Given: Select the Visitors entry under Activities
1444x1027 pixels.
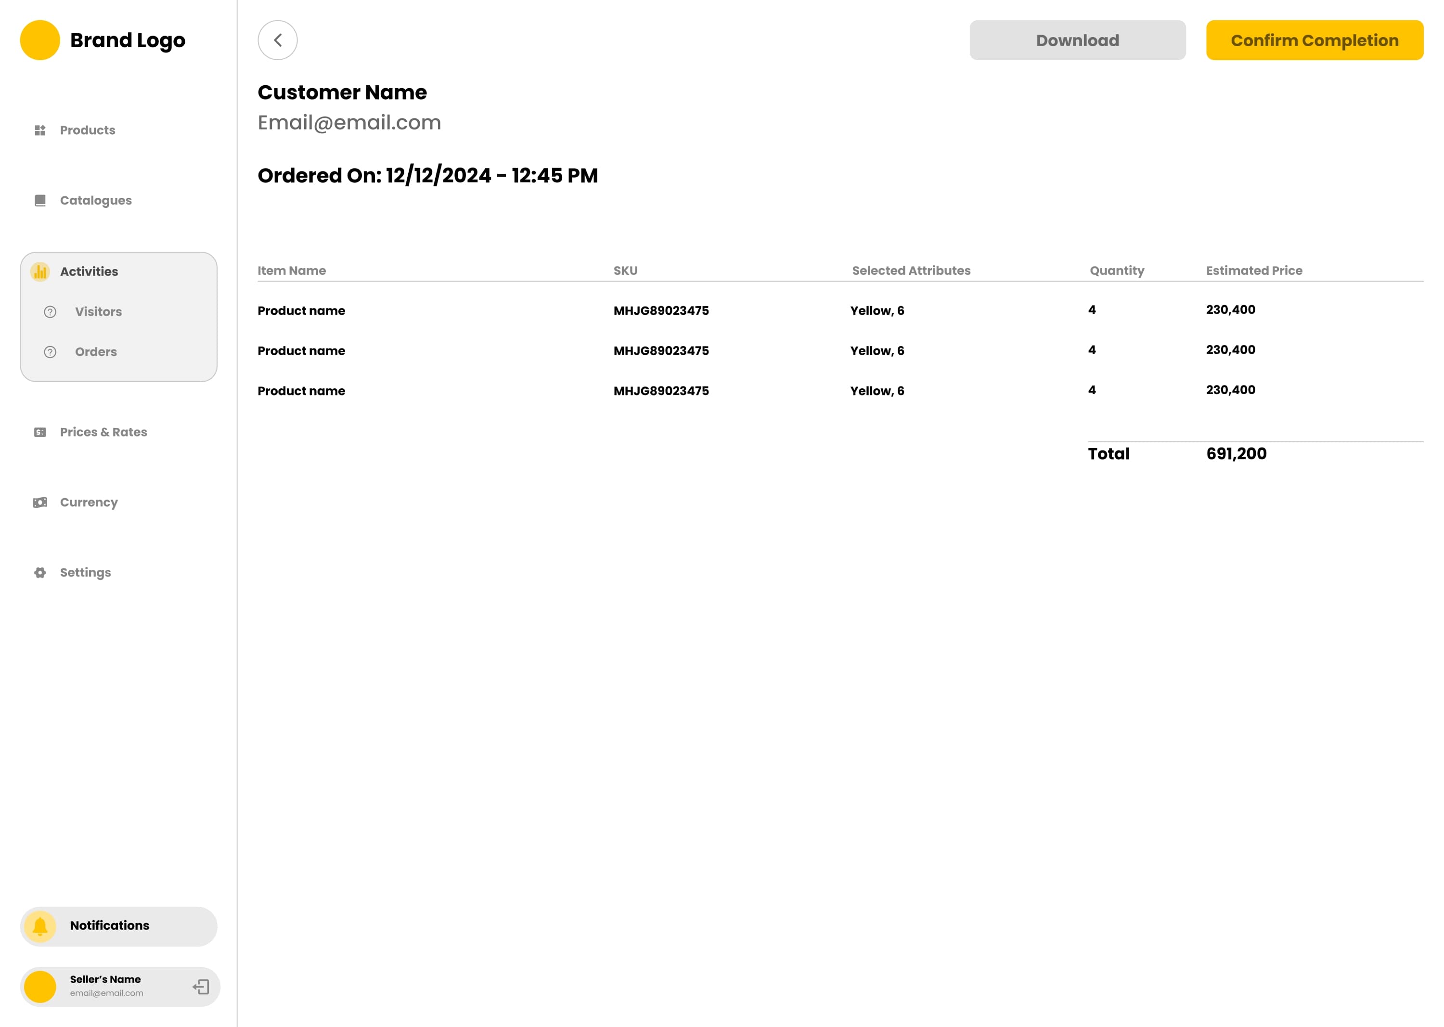Looking at the screenshot, I should (x=98, y=311).
